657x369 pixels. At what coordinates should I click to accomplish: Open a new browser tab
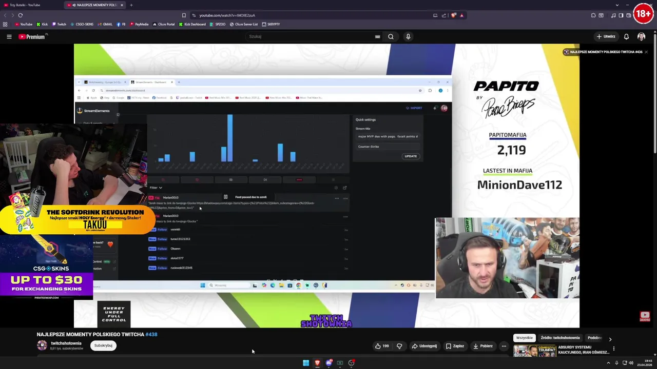(x=131, y=5)
